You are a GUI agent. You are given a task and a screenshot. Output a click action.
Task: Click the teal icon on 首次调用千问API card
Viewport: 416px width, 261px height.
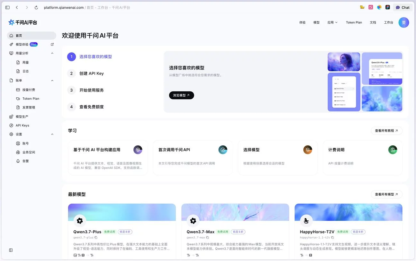click(223, 150)
